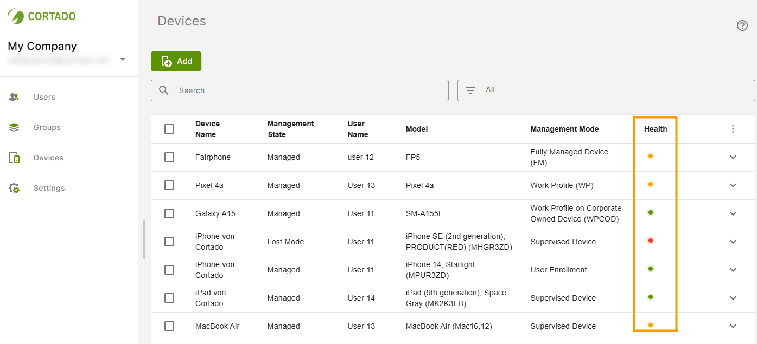Viewport: 757px width, 344px height.
Task: Click the red health indicator of iPhone von Cortado
Action: coord(650,241)
